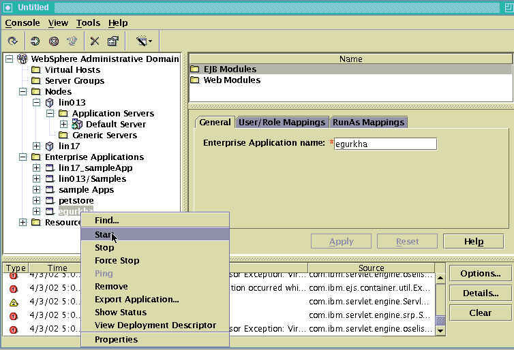Open the Tools menu

click(88, 23)
